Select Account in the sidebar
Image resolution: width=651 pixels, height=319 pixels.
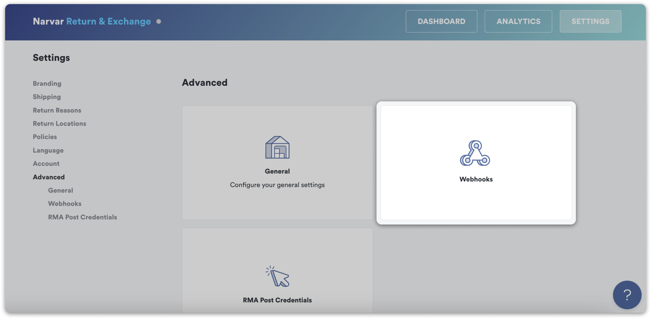46,164
